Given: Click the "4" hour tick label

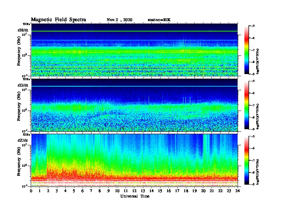Looking at the screenshot, I should coord(65,191).
